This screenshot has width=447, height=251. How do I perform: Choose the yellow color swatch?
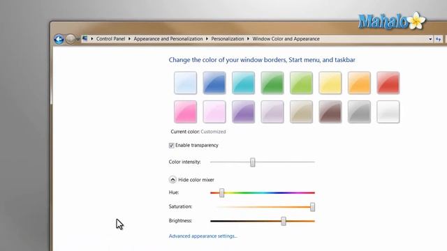(x=330, y=83)
